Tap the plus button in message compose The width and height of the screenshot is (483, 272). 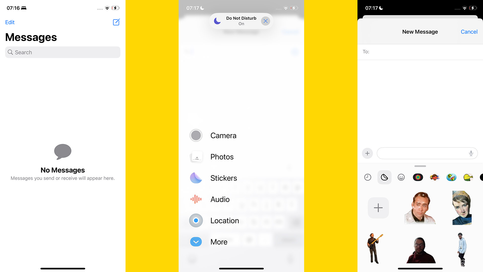pyautogui.click(x=368, y=153)
